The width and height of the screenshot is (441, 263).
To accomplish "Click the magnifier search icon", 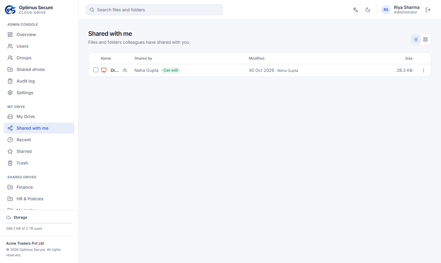I will coord(92,10).
